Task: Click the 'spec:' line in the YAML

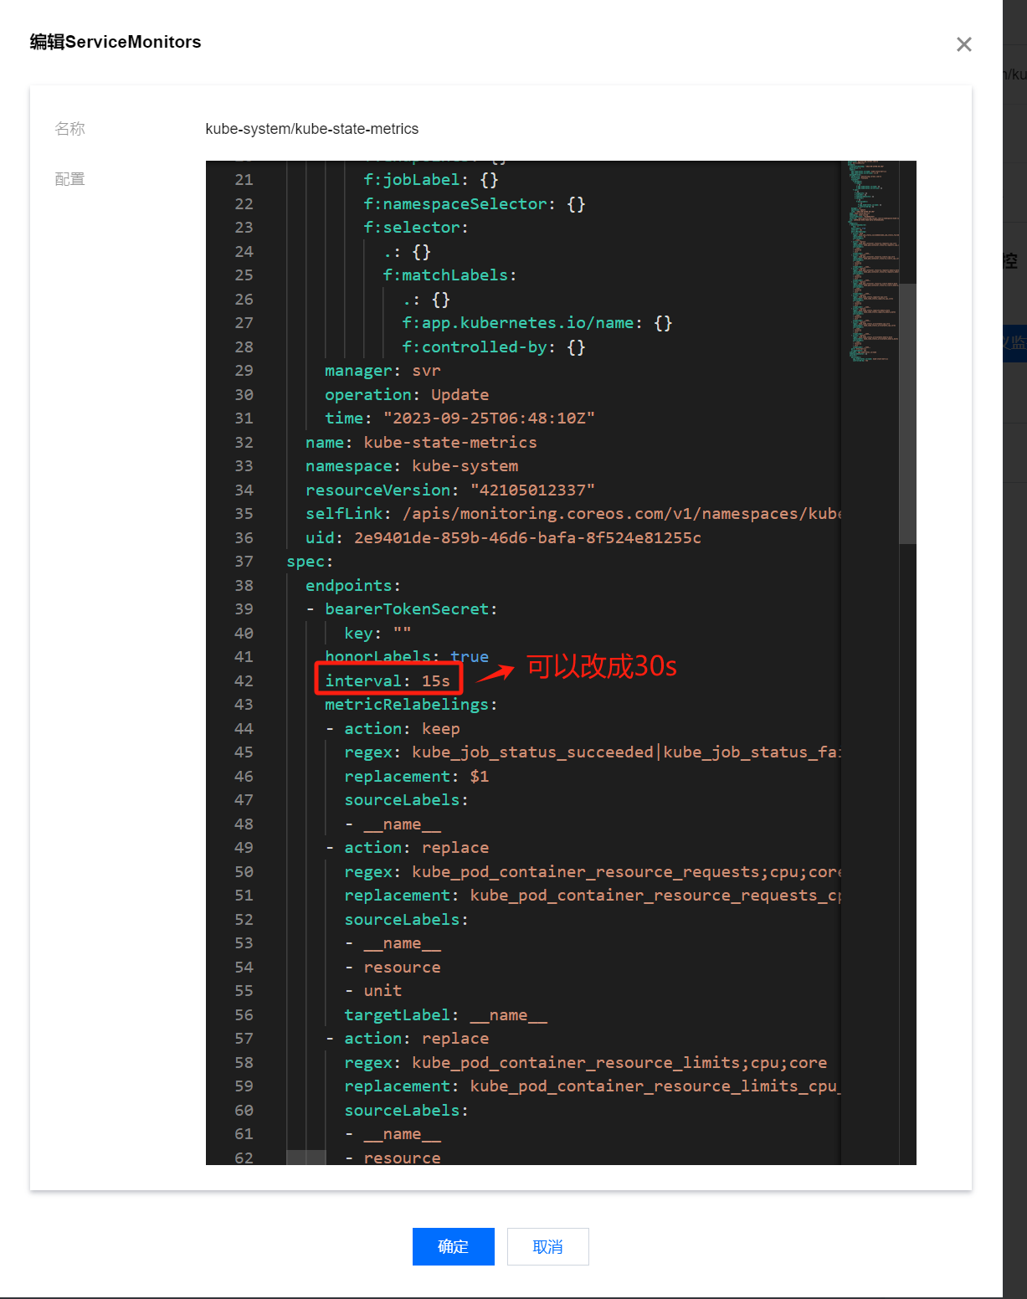Action: [x=310, y=562]
